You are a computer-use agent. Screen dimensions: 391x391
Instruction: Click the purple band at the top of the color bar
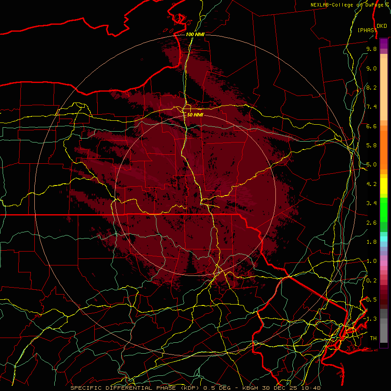[x=384, y=43]
